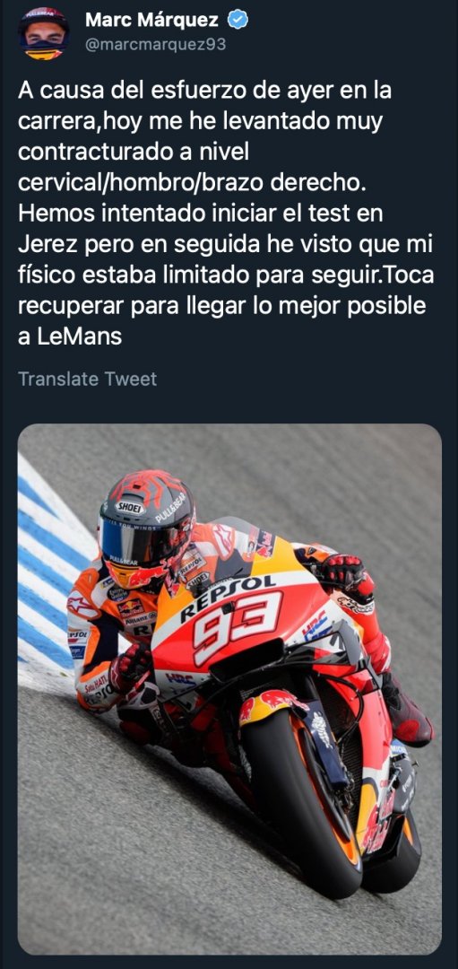Click the number 93 on the bike
The image size is (458, 969).
pyautogui.click(x=237, y=625)
